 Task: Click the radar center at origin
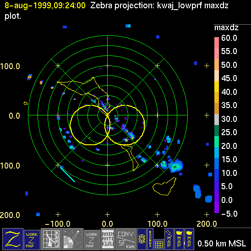108,115
